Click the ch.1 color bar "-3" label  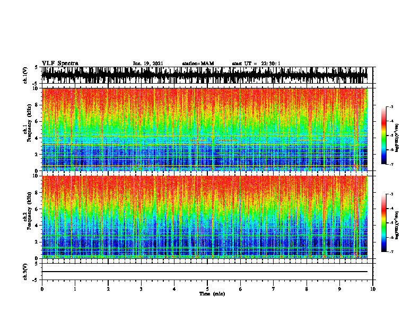coord(391,107)
